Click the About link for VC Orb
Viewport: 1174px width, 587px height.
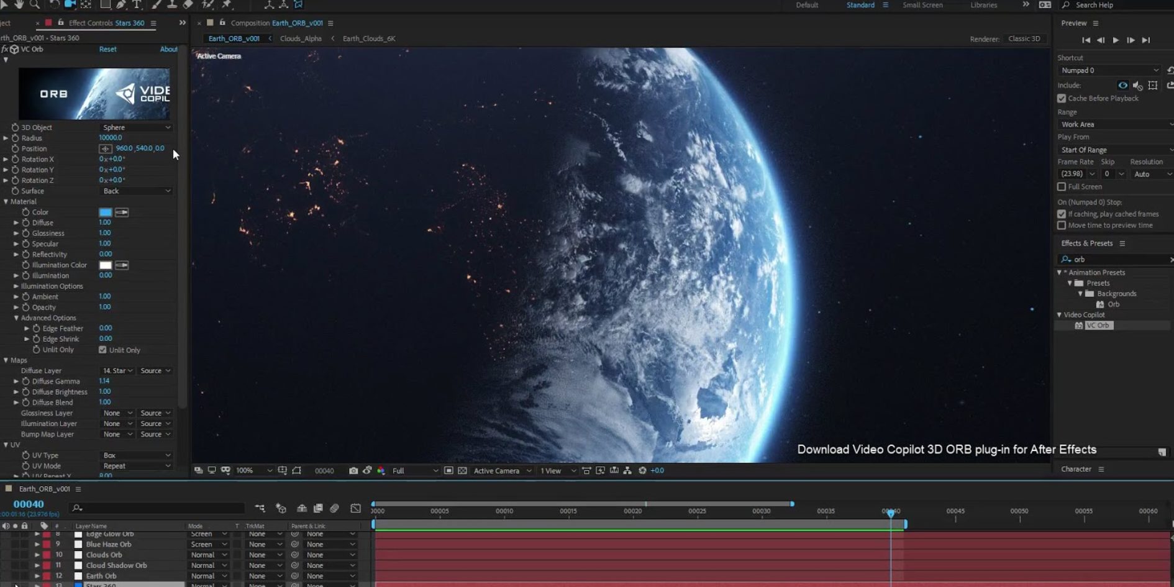click(x=168, y=49)
